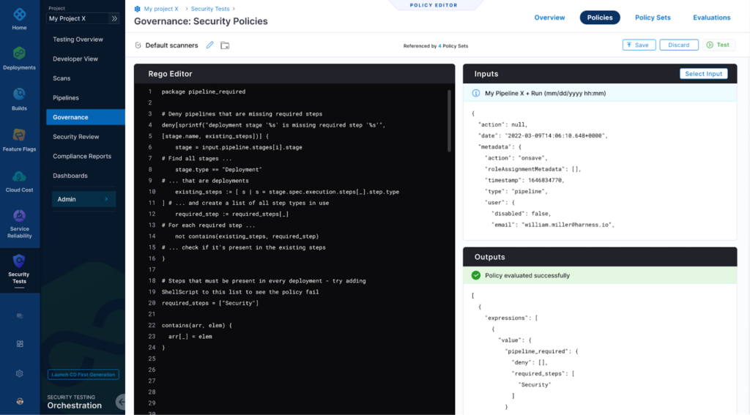Screen dimensions: 750x415
Task: Open Security Review page
Action: [x=76, y=137]
